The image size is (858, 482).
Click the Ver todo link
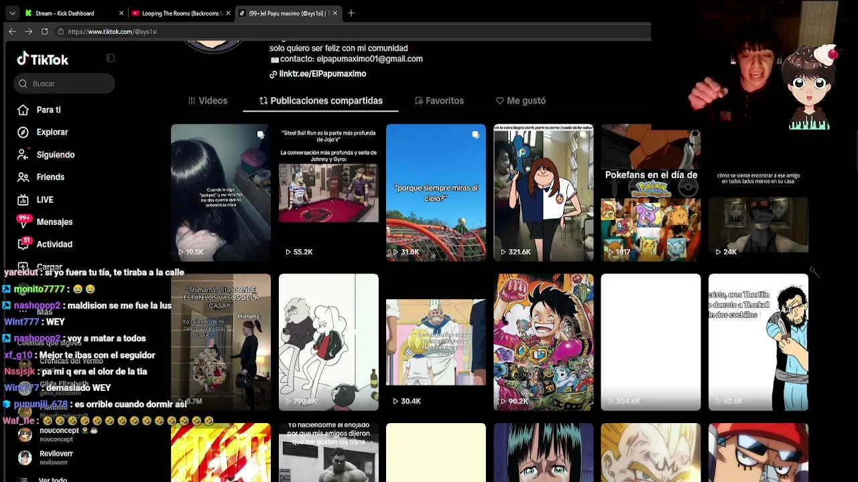tap(53, 479)
